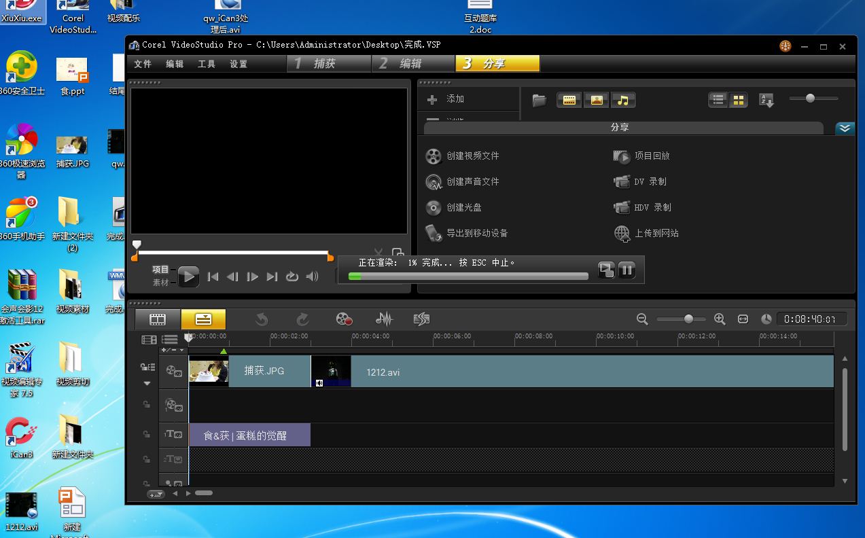Select Project playback mode
This screenshot has width=865, height=538.
[x=160, y=270]
